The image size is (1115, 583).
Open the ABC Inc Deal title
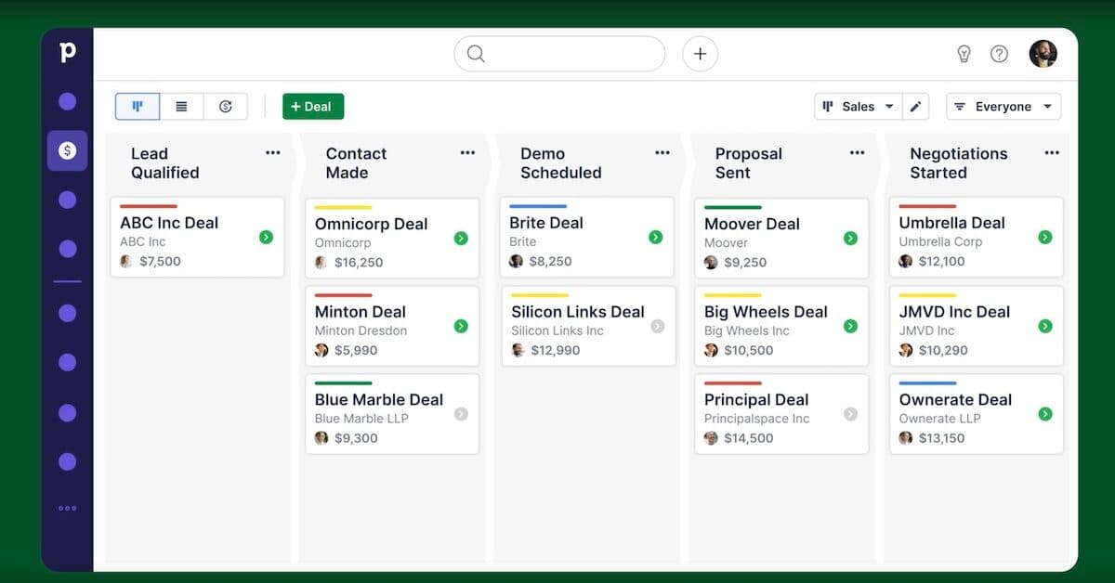(x=169, y=223)
